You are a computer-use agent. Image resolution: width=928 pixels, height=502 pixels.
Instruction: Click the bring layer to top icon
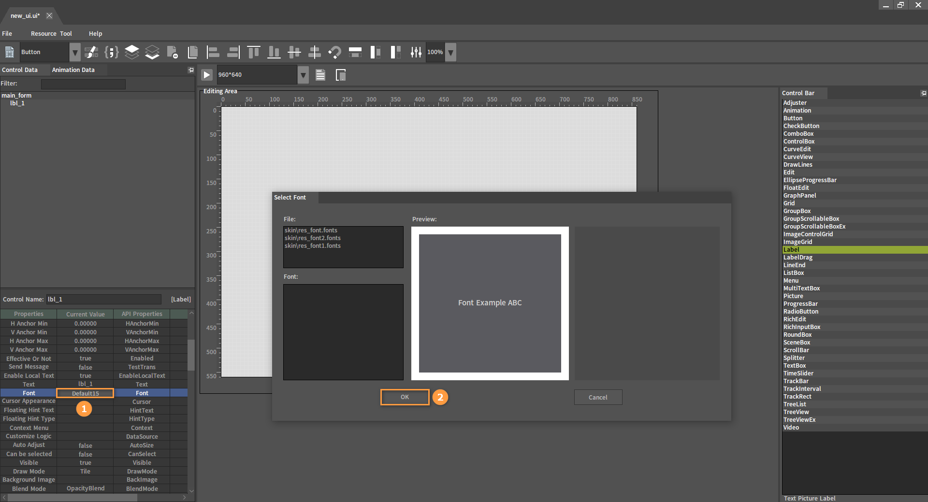pyautogui.click(x=132, y=52)
